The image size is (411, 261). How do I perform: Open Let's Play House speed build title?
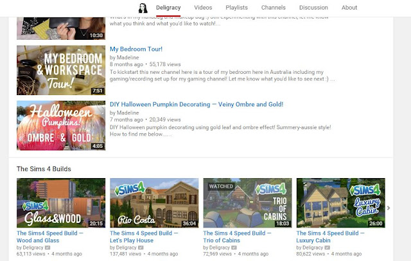[x=144, y=237]
